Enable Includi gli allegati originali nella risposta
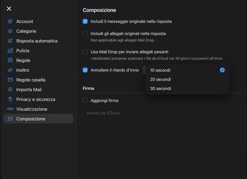This screenshot has height=179, width=247. [x=85, y=33]
